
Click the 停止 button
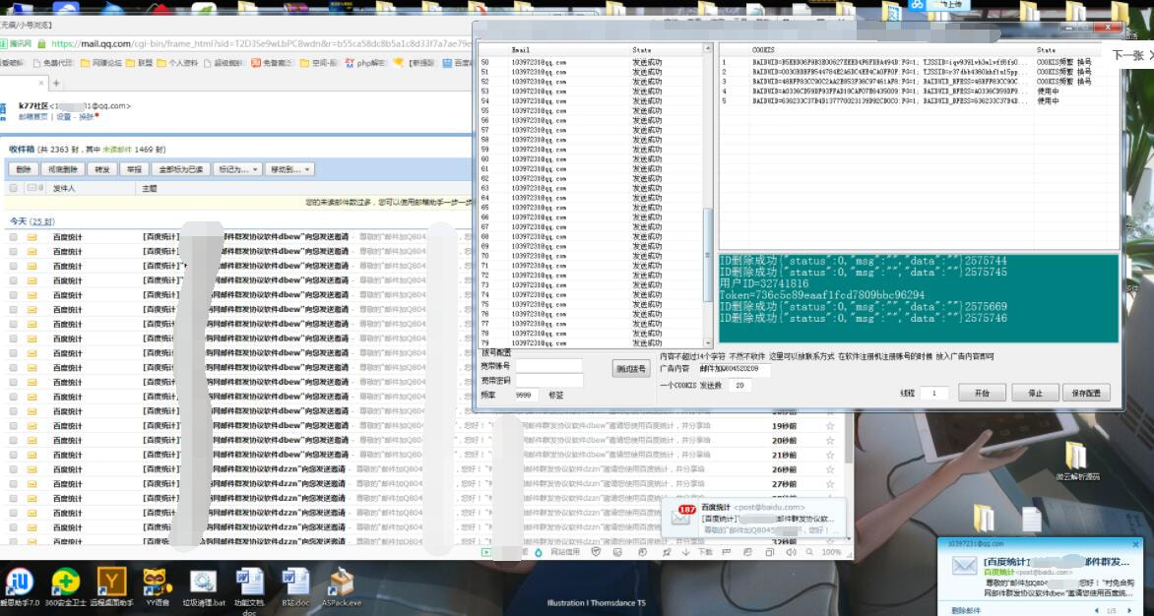[x=1035, y=394]
